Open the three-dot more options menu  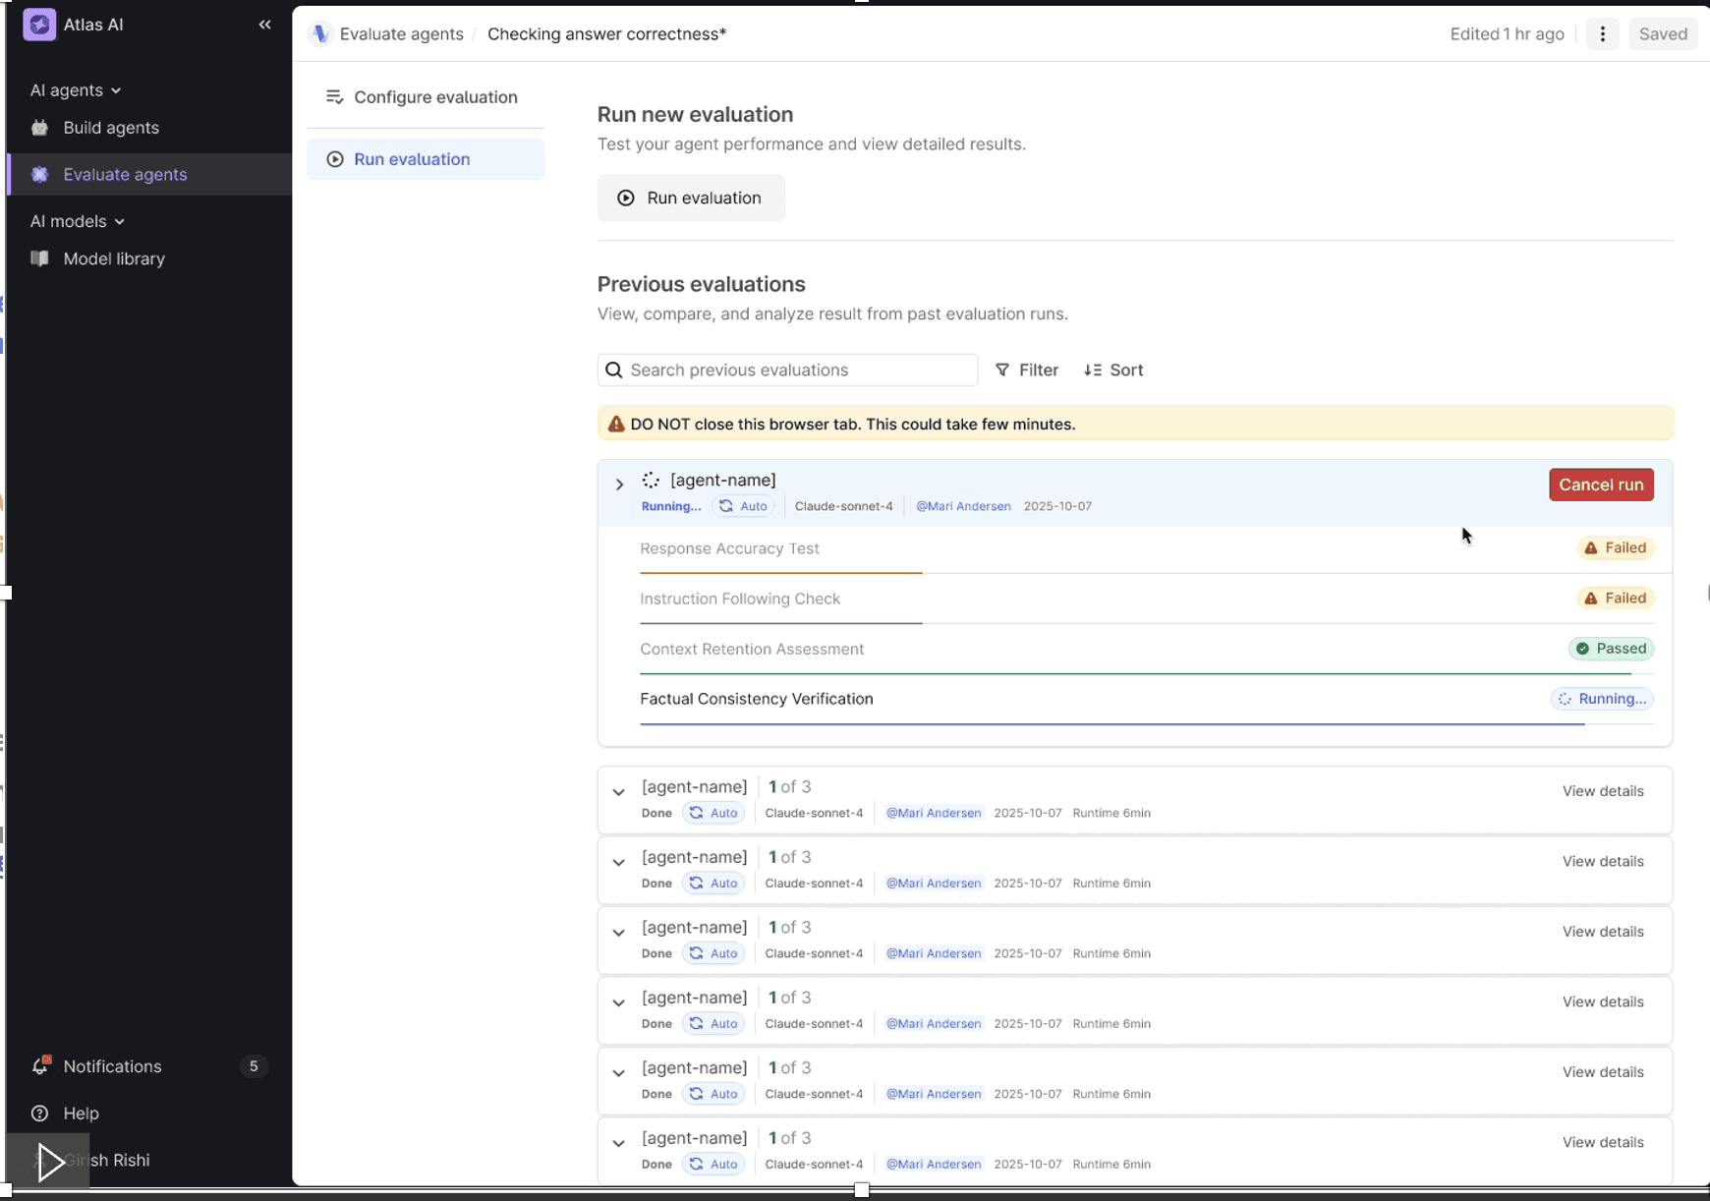point(1602,34)
